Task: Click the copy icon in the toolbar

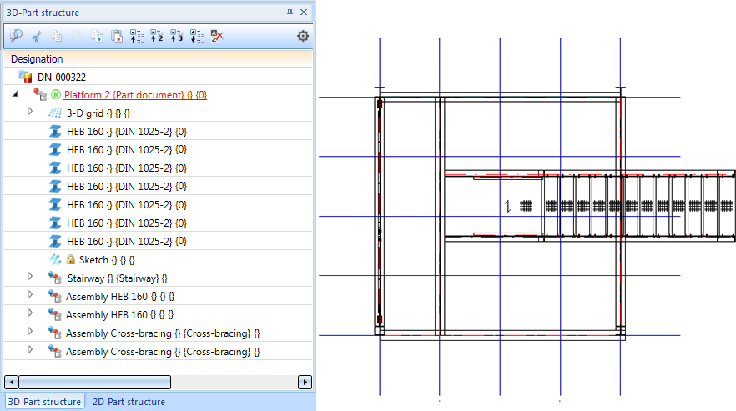Action: (57, 36)
